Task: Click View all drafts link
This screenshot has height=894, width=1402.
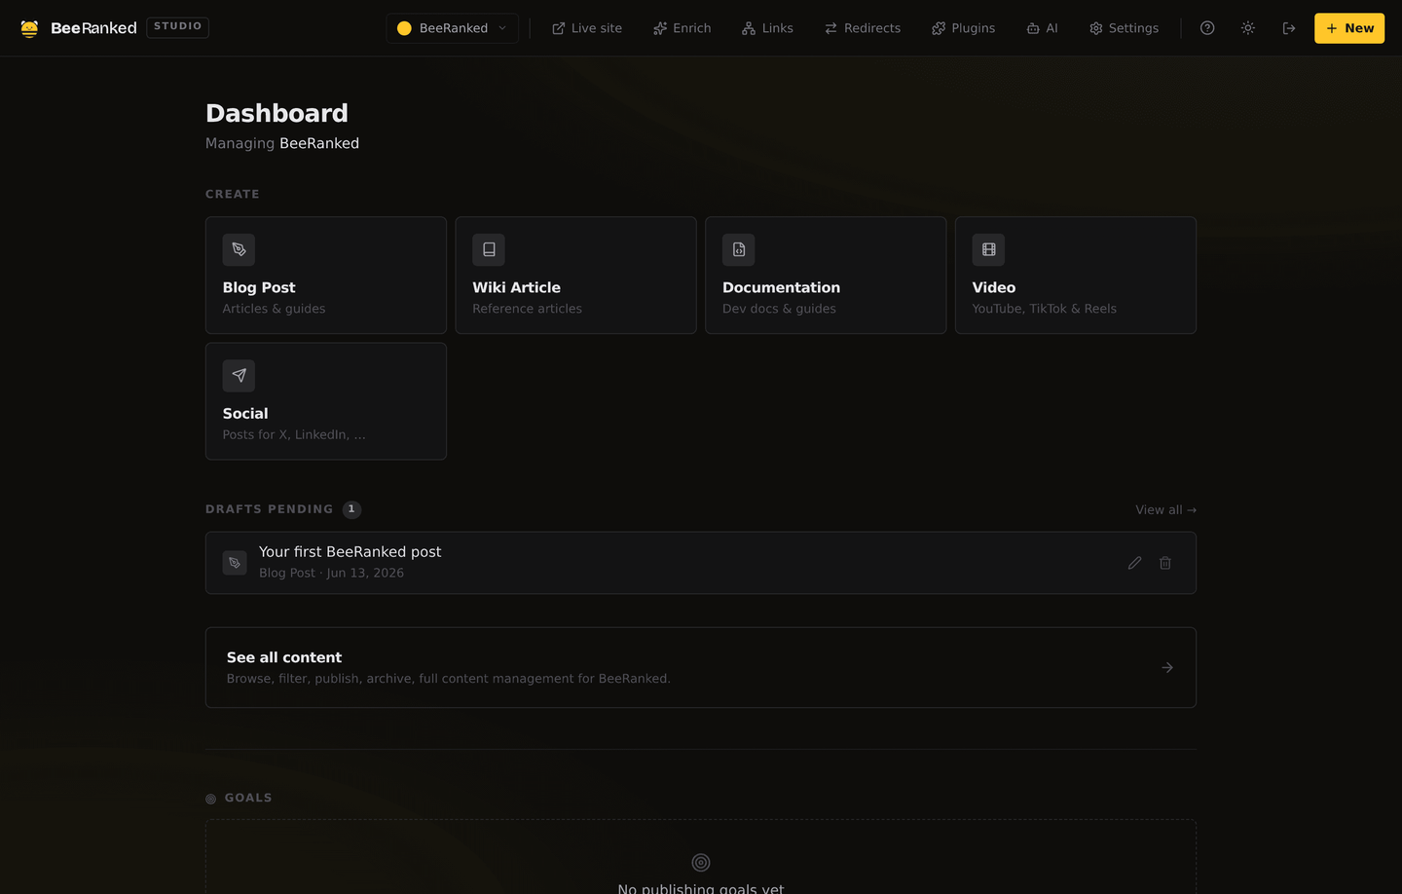Action: [x=1165, y=510]
